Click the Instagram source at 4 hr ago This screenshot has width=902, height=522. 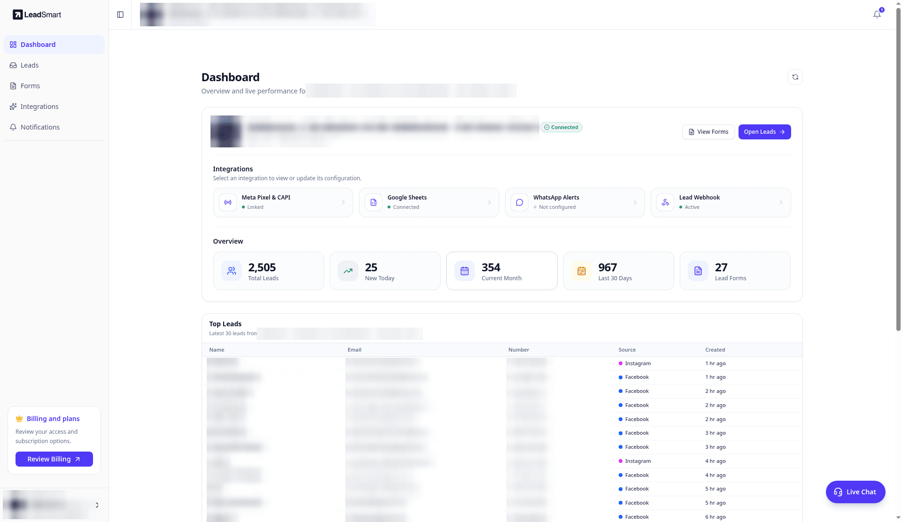[x=635, y=461]
